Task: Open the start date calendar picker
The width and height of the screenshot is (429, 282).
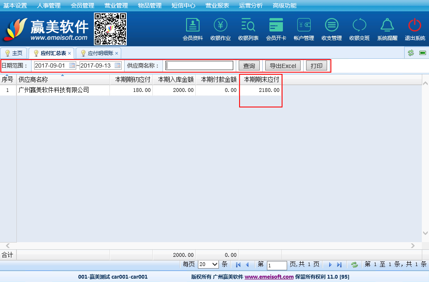Action: click(72, 65)
